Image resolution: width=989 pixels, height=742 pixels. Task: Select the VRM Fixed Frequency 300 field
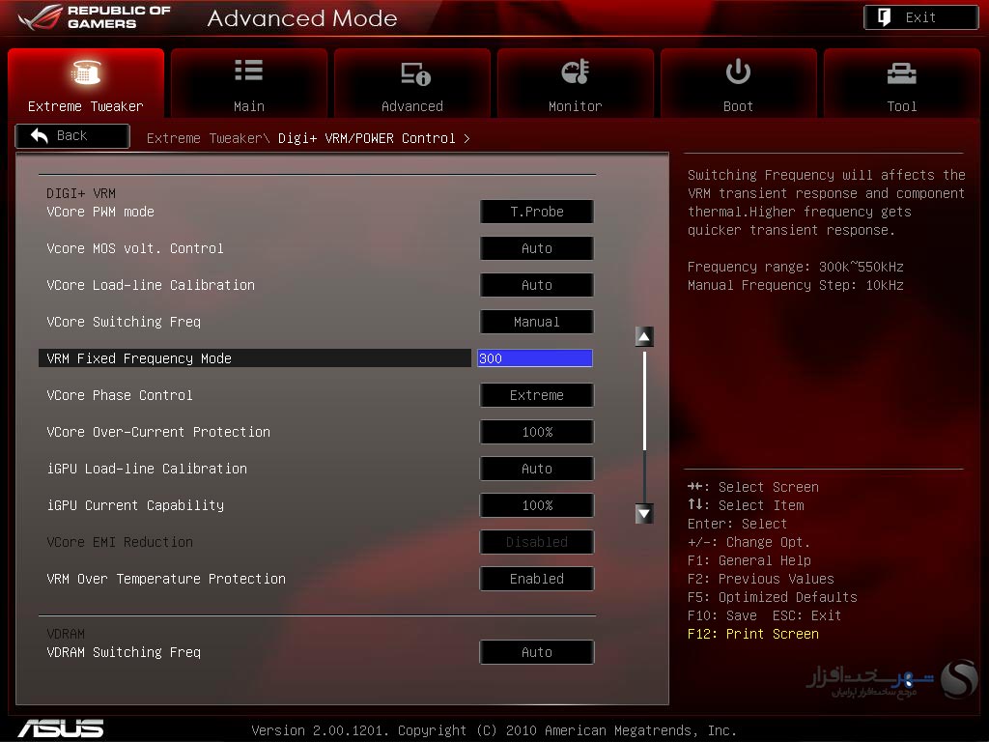point(535,358)
